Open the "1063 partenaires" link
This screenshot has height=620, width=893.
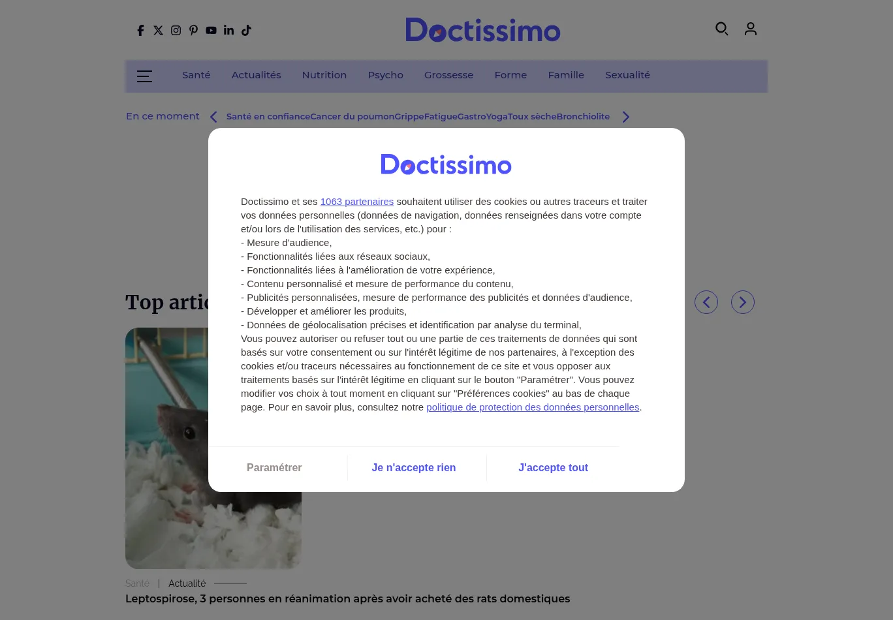(x=356, y=202)
